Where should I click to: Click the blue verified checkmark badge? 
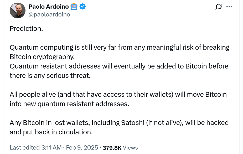pos(83,7)
